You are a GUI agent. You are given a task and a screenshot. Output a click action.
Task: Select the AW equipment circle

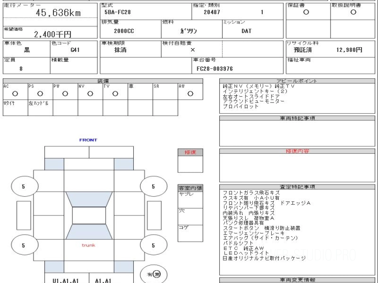tap(190, 94)
